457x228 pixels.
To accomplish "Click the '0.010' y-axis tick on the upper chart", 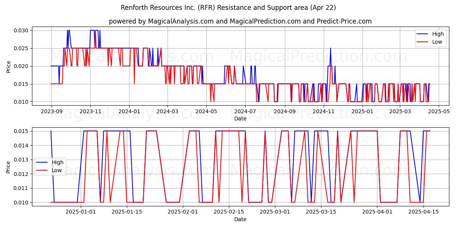I will (x=21, y=102).
